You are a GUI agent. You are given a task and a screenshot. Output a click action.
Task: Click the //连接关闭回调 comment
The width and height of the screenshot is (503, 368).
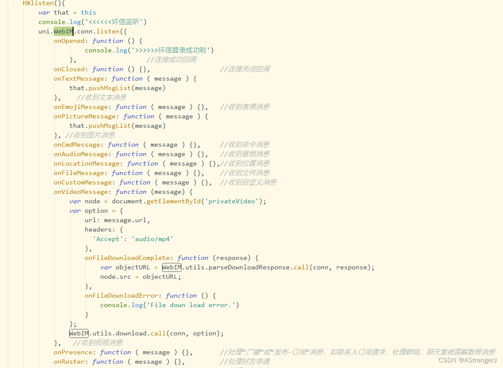245,69
